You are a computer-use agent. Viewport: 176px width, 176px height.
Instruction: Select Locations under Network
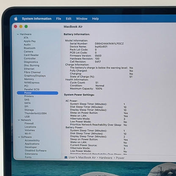[30, 127]
